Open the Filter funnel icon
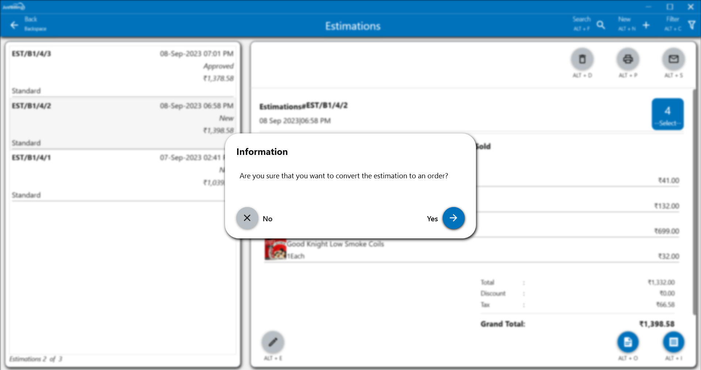 pos(692,25)
